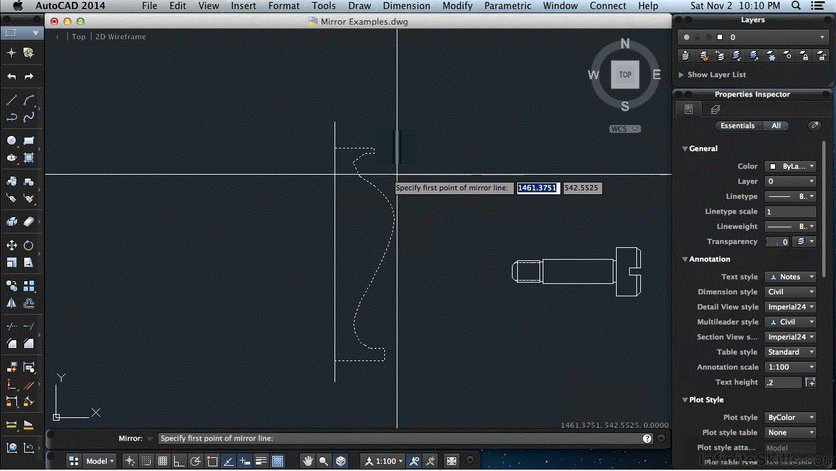This screenshot has width=836, height=471.
Task: Click the mirror line X coordinate field
Action: point(537,188)
